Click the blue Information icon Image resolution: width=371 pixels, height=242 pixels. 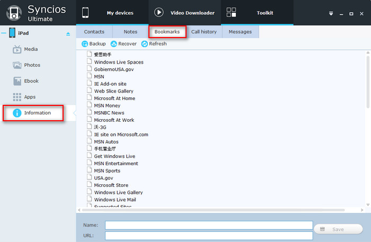click(x=17, y=113)
